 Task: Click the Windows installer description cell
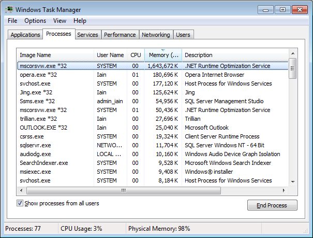[x=209, y=172]
